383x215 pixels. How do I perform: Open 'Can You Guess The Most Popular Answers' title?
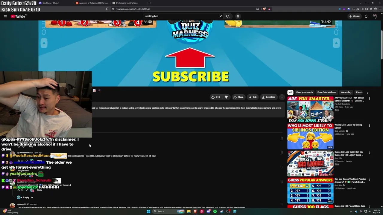pos(350,181)
